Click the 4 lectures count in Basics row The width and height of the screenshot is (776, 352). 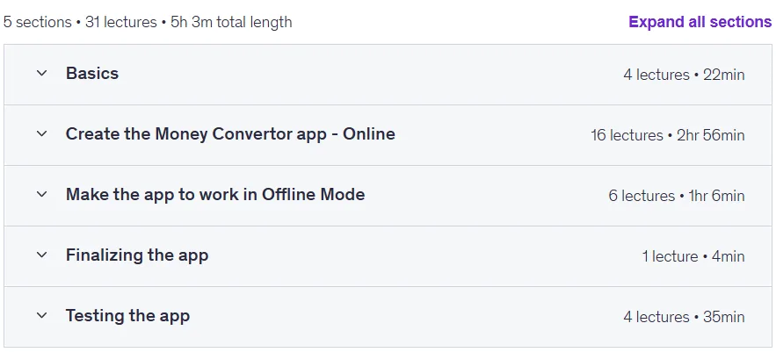point(656,75)
